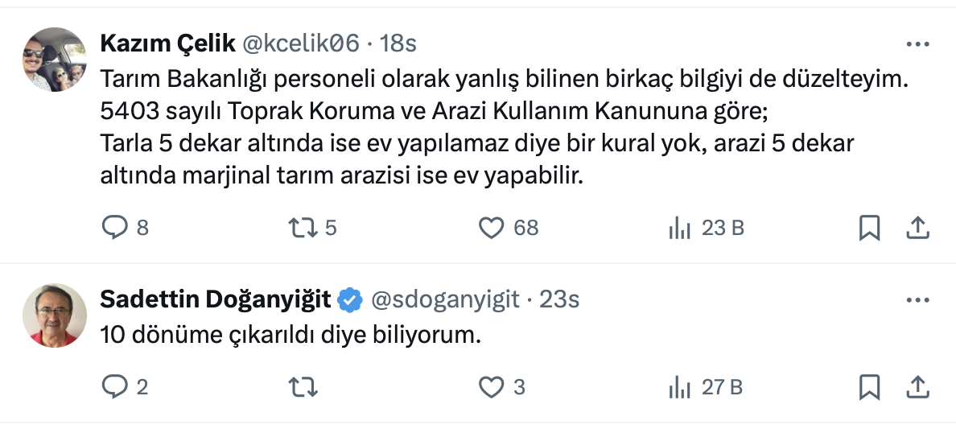Open Sadettin Doğanyiğit's profile picture
This screenshot has width=956, height=433.
[x=55, y=315]
